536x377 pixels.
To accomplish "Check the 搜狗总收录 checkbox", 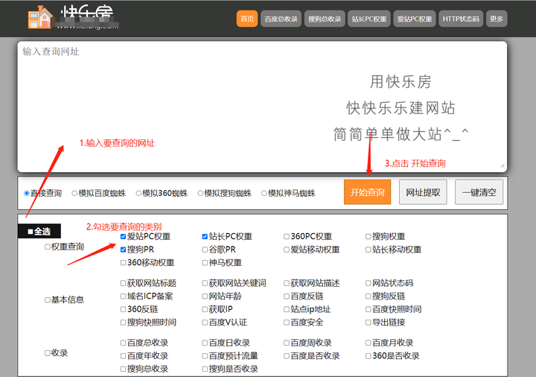I will [x=123, y=369].
